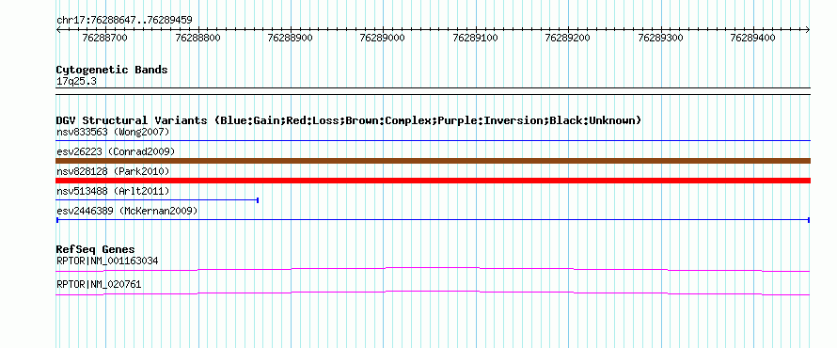Click the magenta RPTOR NM_001163034 gene line

tap(434, 269)
